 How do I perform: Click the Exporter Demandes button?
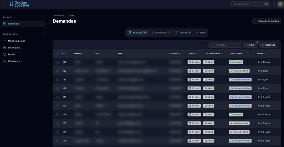pos(267,21)
